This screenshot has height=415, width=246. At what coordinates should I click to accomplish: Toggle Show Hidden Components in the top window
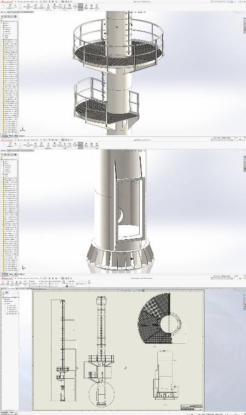[48, 7]
